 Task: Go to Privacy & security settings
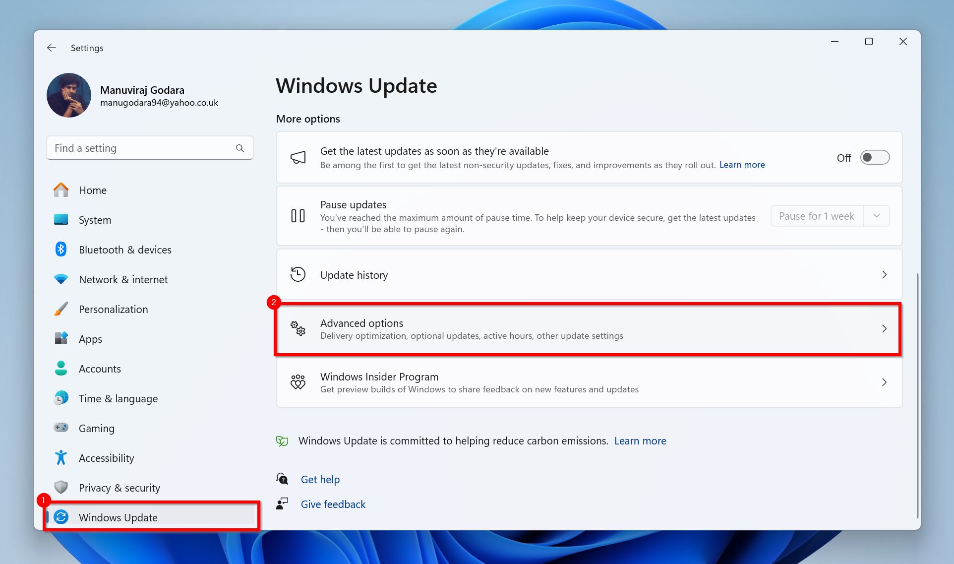tap(150, 488)
